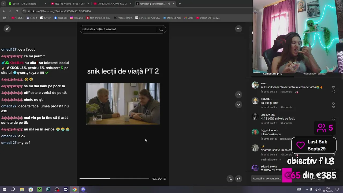Viewport: 343px width, 193px height.
Task: Open microphone icon in system tray
Action: pos(311,190)
